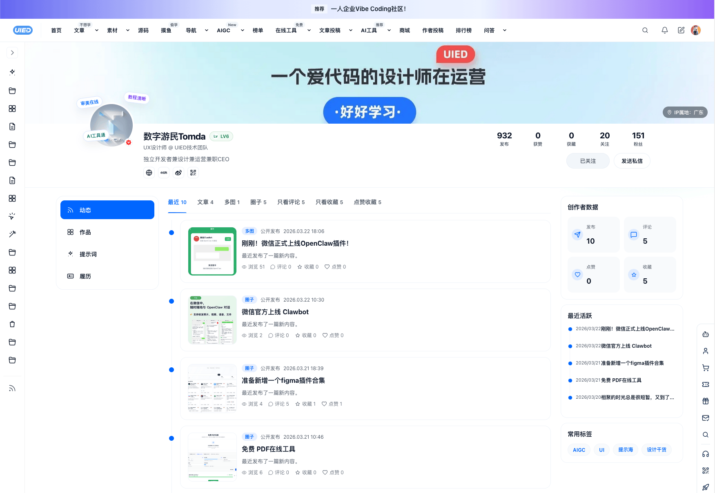This screenshot has width=715, height=493.
Task: Switch to the 多图 1 tab
Action: pyautogui.click(x=232, y=202)
